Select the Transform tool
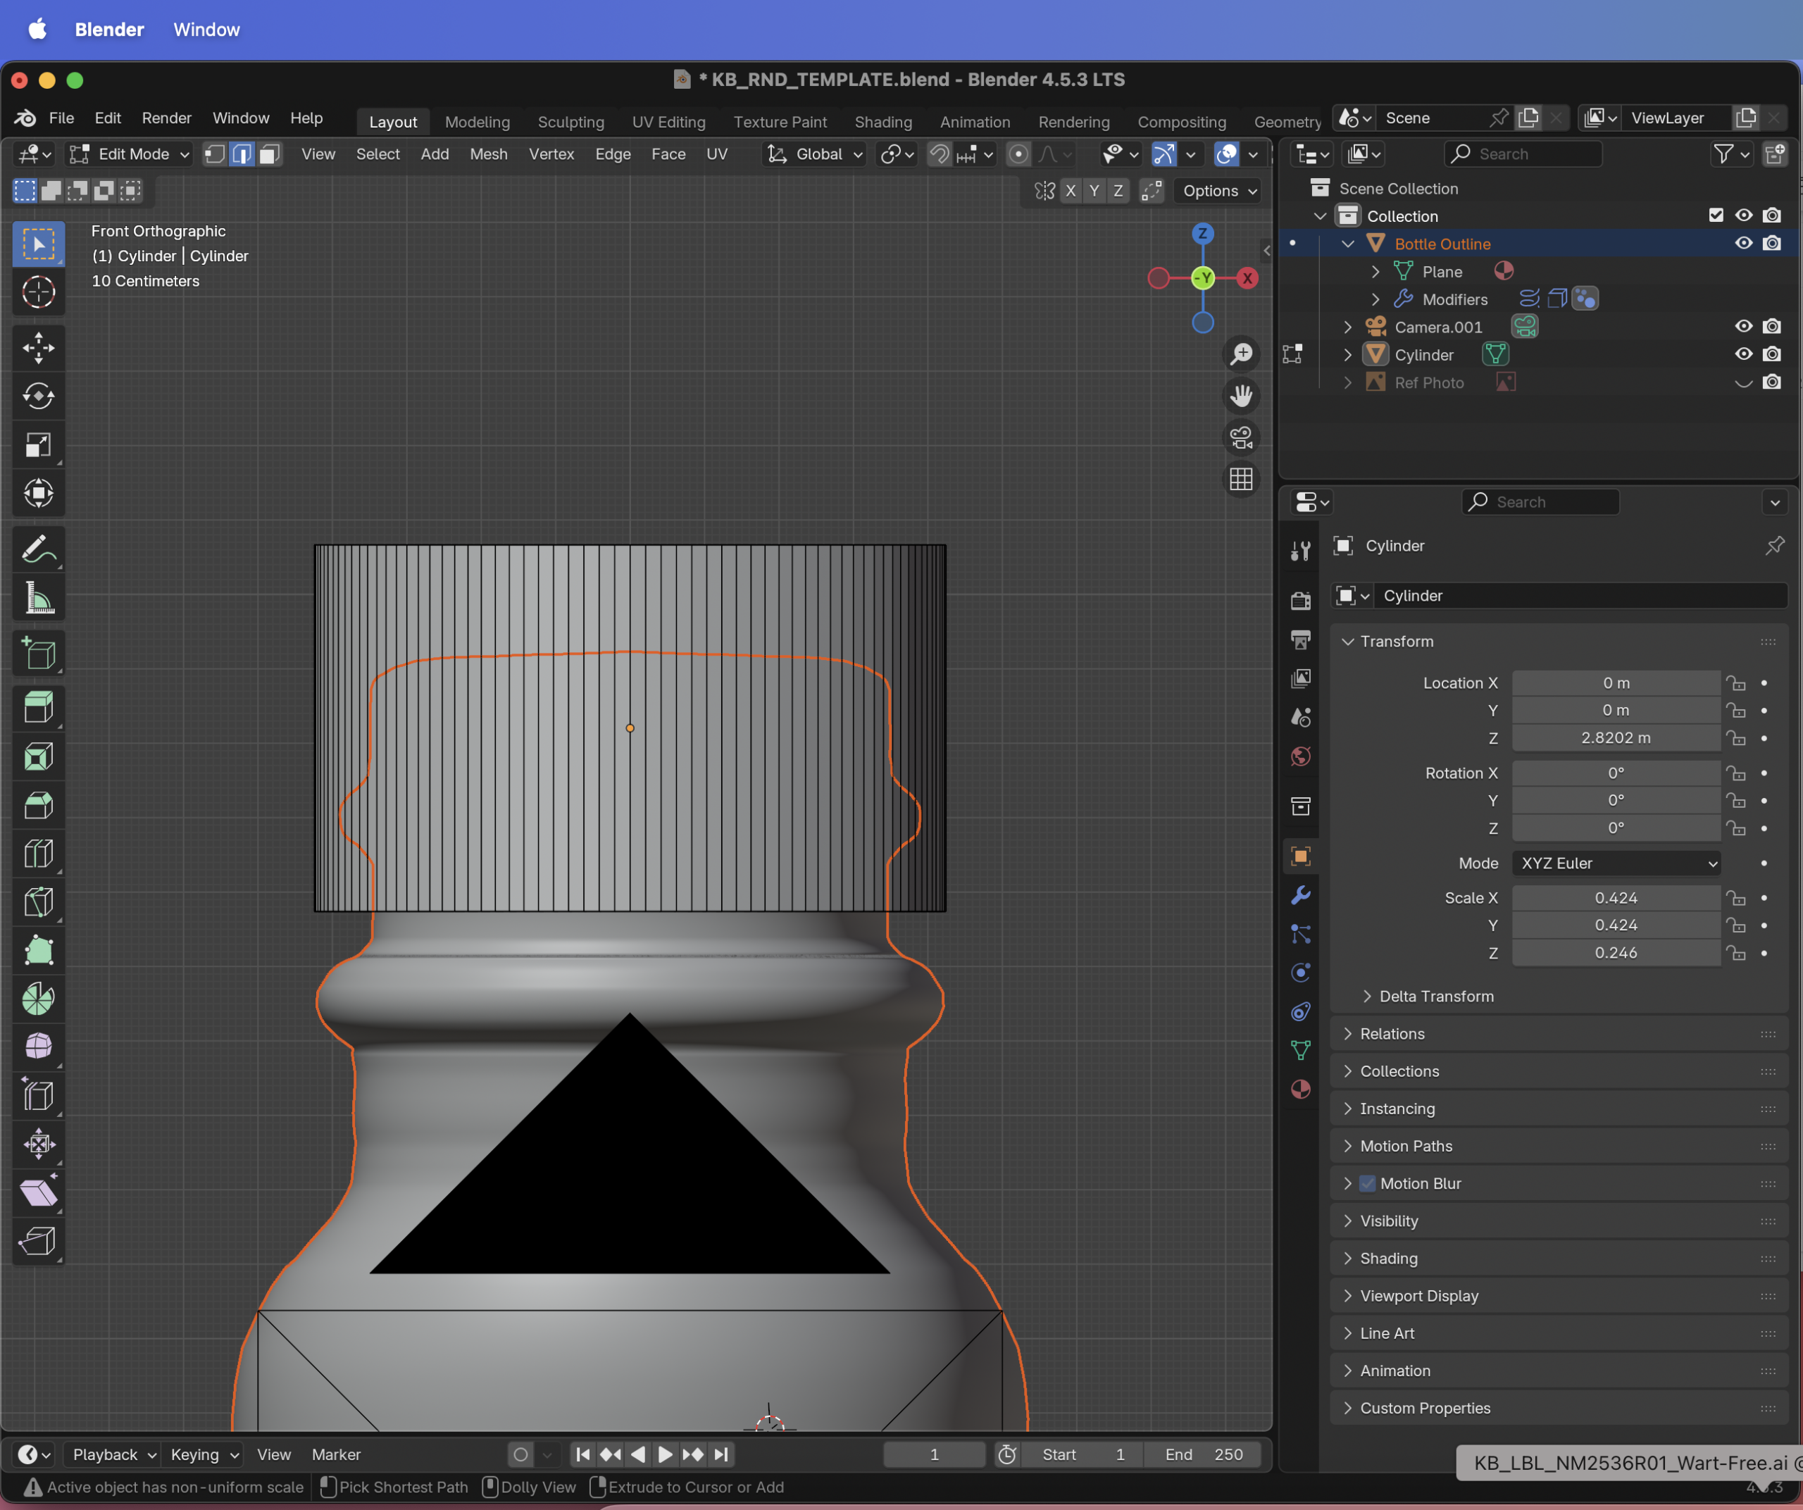Viewport: 1803px width, 1510px height. (39, 493)
